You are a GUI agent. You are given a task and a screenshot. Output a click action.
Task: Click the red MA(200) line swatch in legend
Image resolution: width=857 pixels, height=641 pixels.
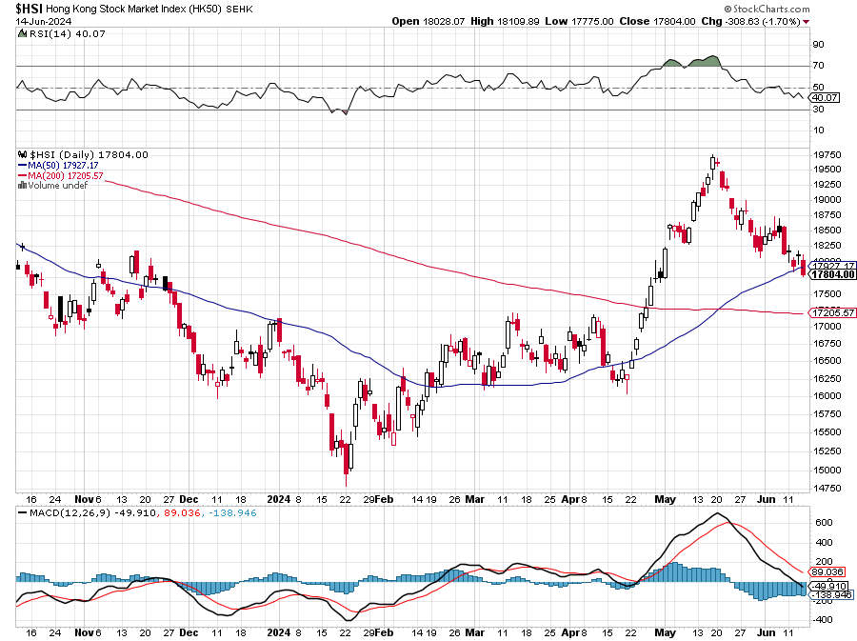click(x=22, y=175)
